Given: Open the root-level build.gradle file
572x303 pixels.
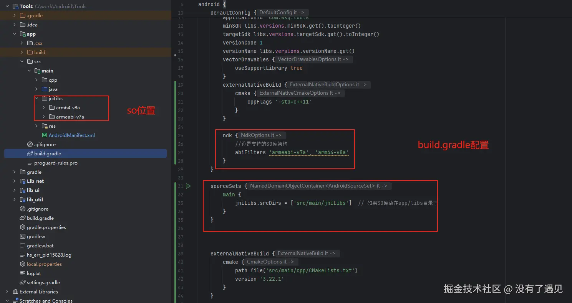Looking at the screenshot, I should [40, 218].
